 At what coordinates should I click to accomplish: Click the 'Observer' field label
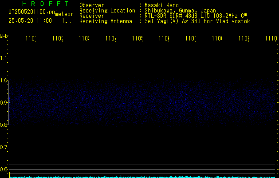point(92,5)
